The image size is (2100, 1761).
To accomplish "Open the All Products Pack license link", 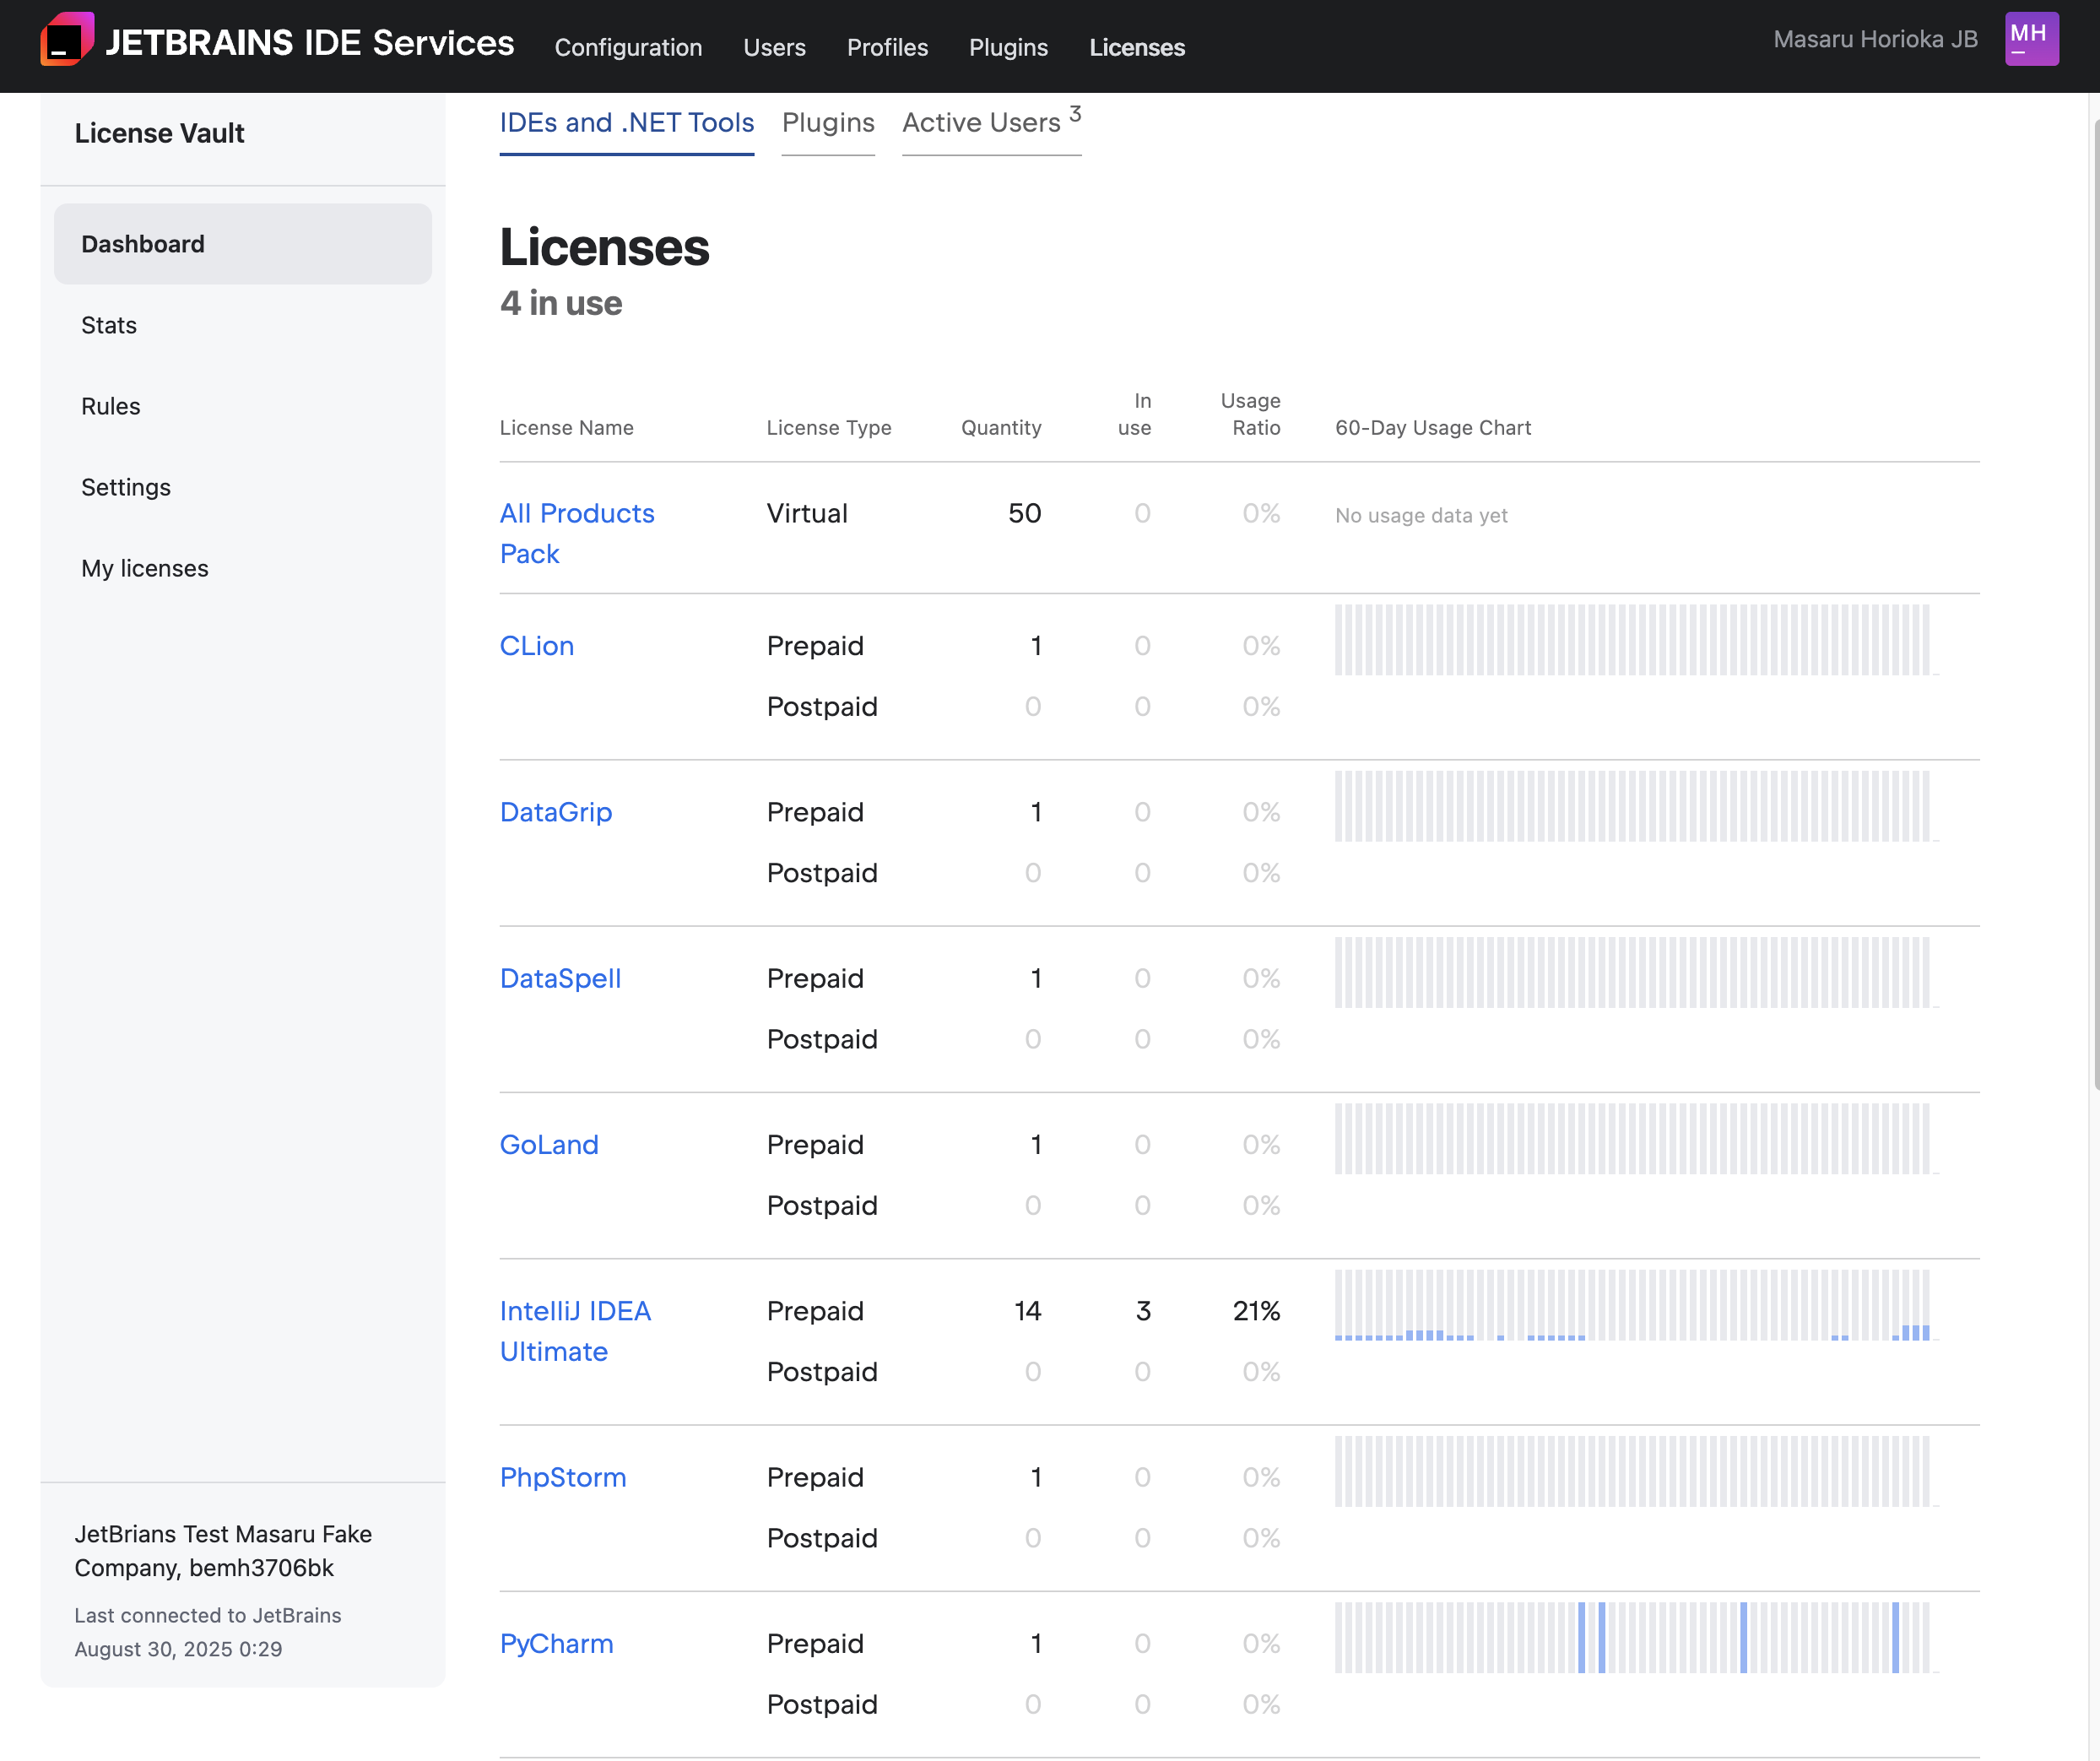I will 577,533.
